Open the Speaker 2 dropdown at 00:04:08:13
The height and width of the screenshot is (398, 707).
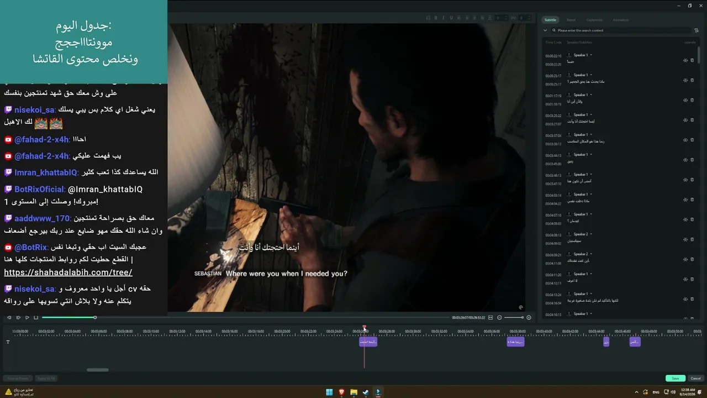(591, 234)
